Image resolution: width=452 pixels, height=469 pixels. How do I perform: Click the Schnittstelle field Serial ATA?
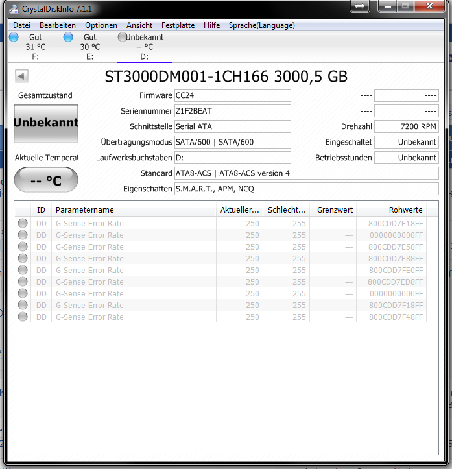pos(233,126)
